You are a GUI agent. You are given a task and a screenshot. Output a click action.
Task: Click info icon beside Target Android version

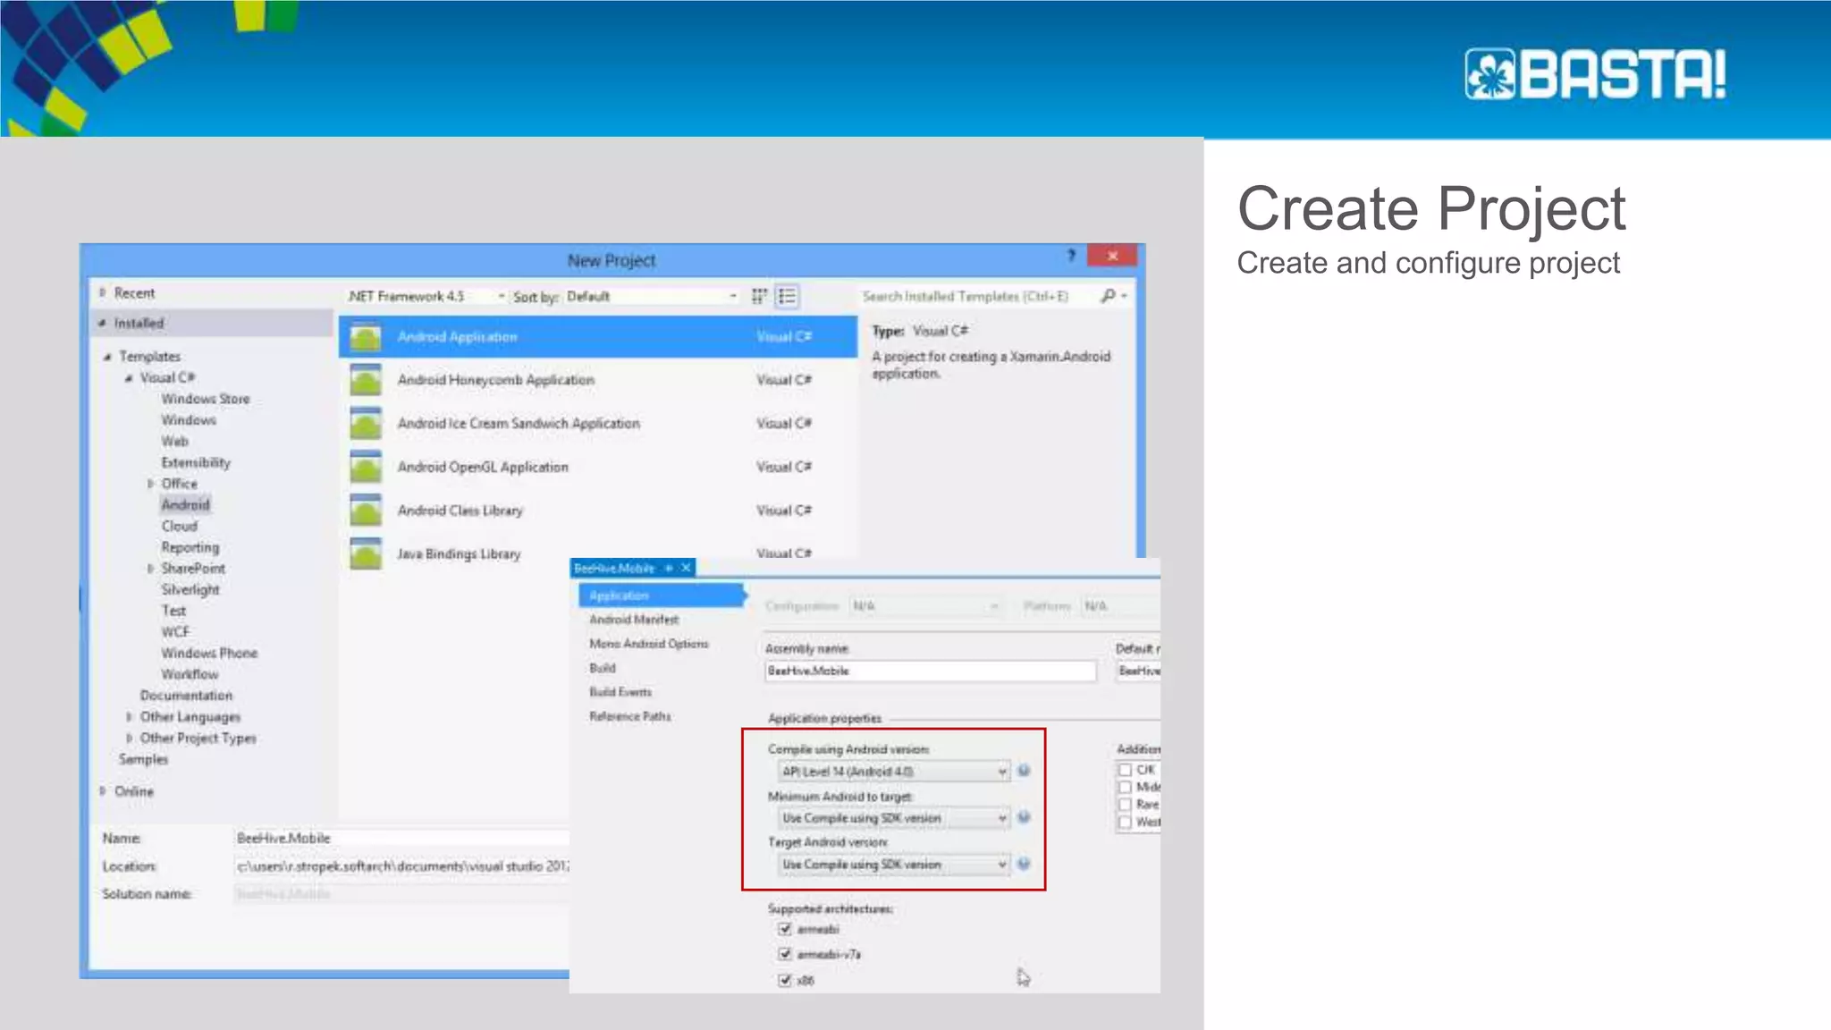pyautogui.click(x=1025, y=864)
